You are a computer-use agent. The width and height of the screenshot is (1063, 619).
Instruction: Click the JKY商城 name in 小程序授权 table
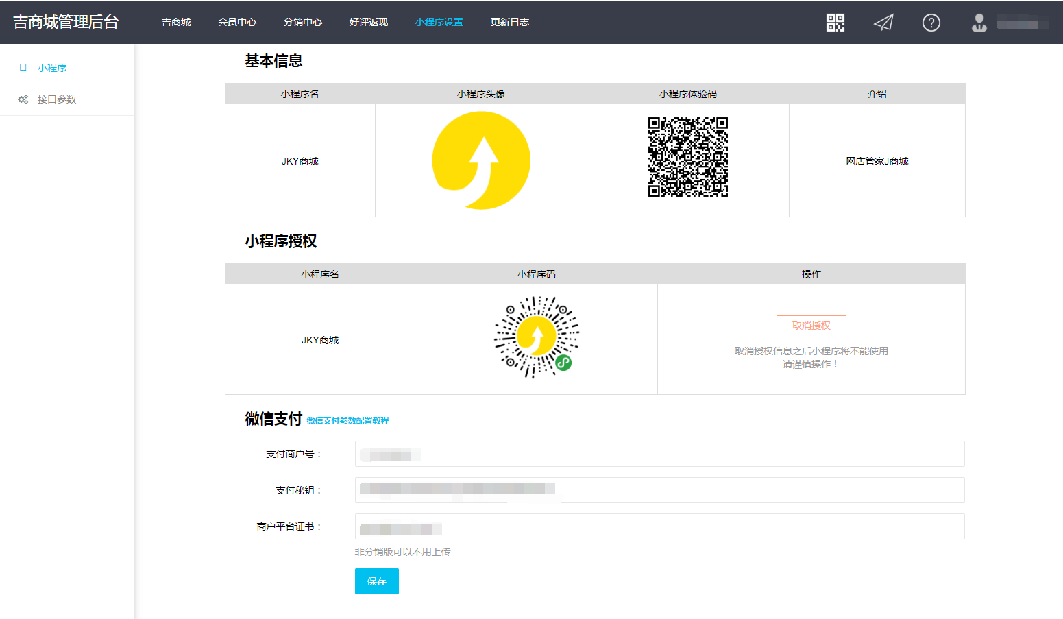point(320,340)
